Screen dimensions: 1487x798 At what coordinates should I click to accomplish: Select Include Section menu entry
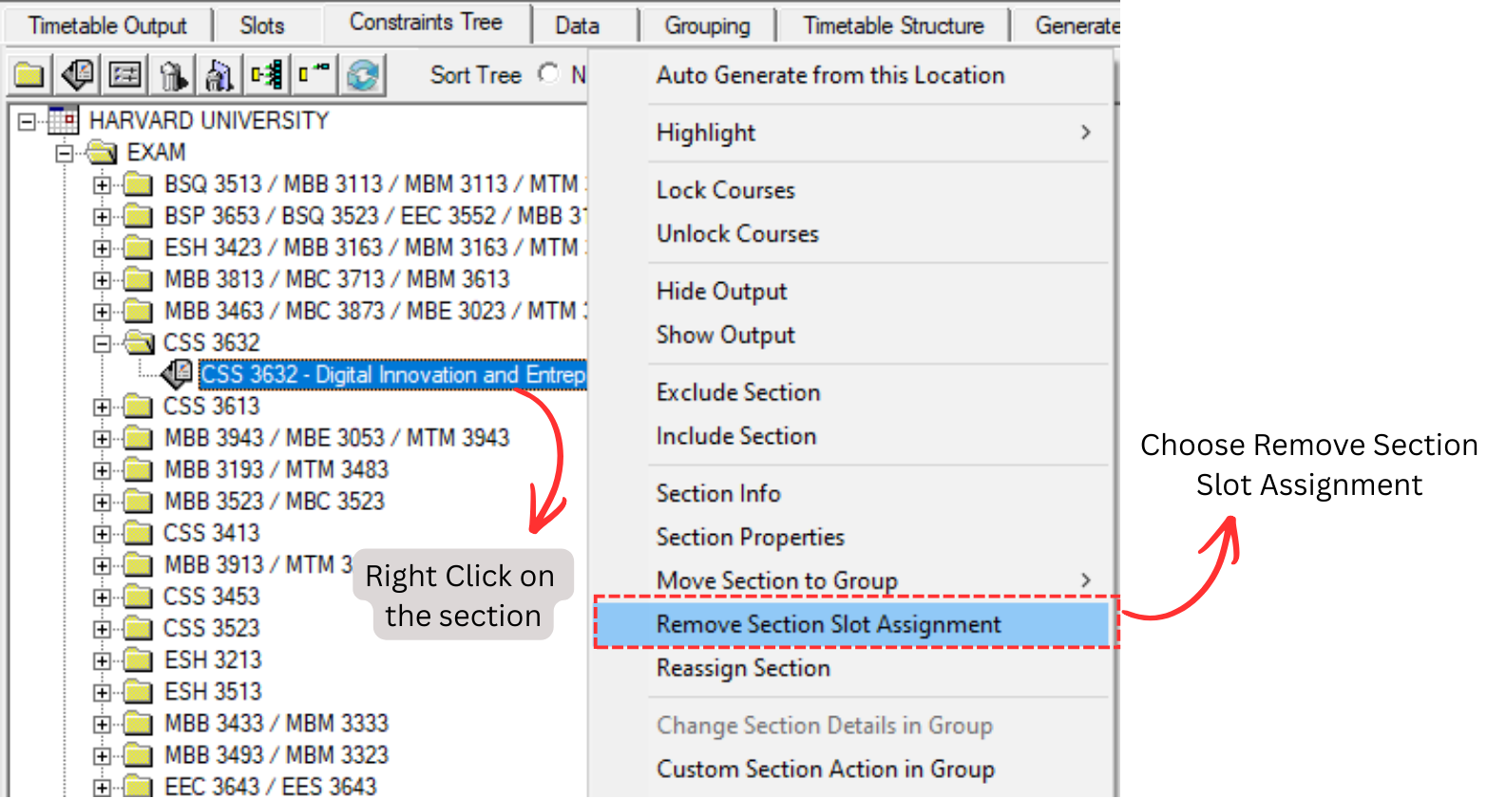(736, 435)
